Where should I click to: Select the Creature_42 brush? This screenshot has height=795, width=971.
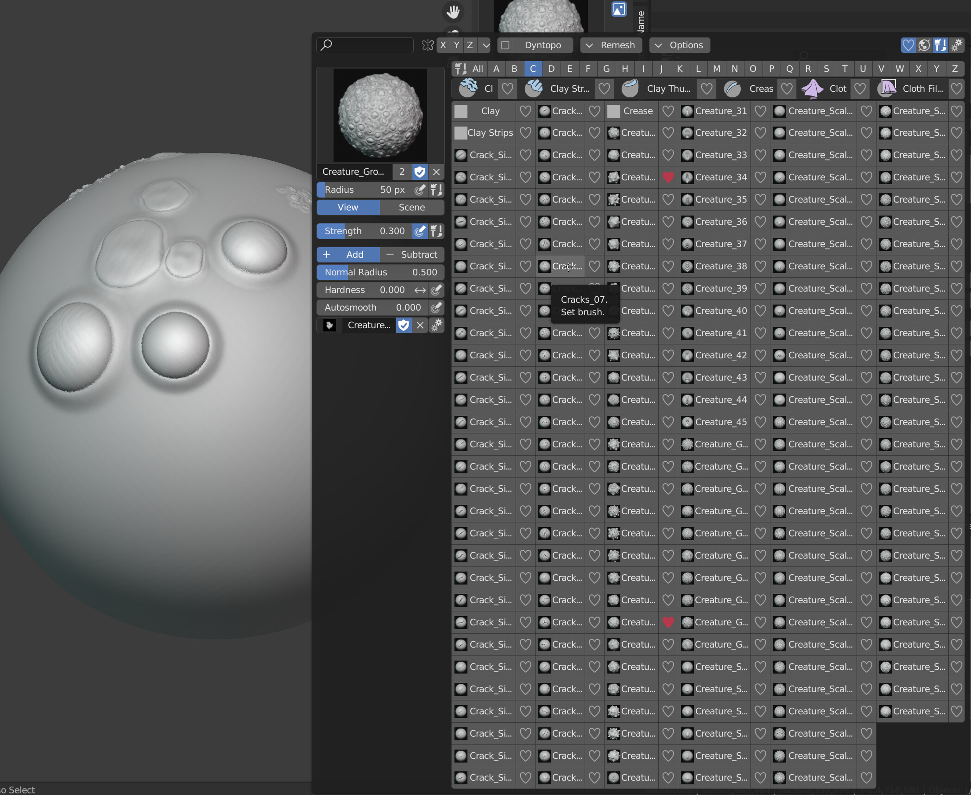(714, 355)
